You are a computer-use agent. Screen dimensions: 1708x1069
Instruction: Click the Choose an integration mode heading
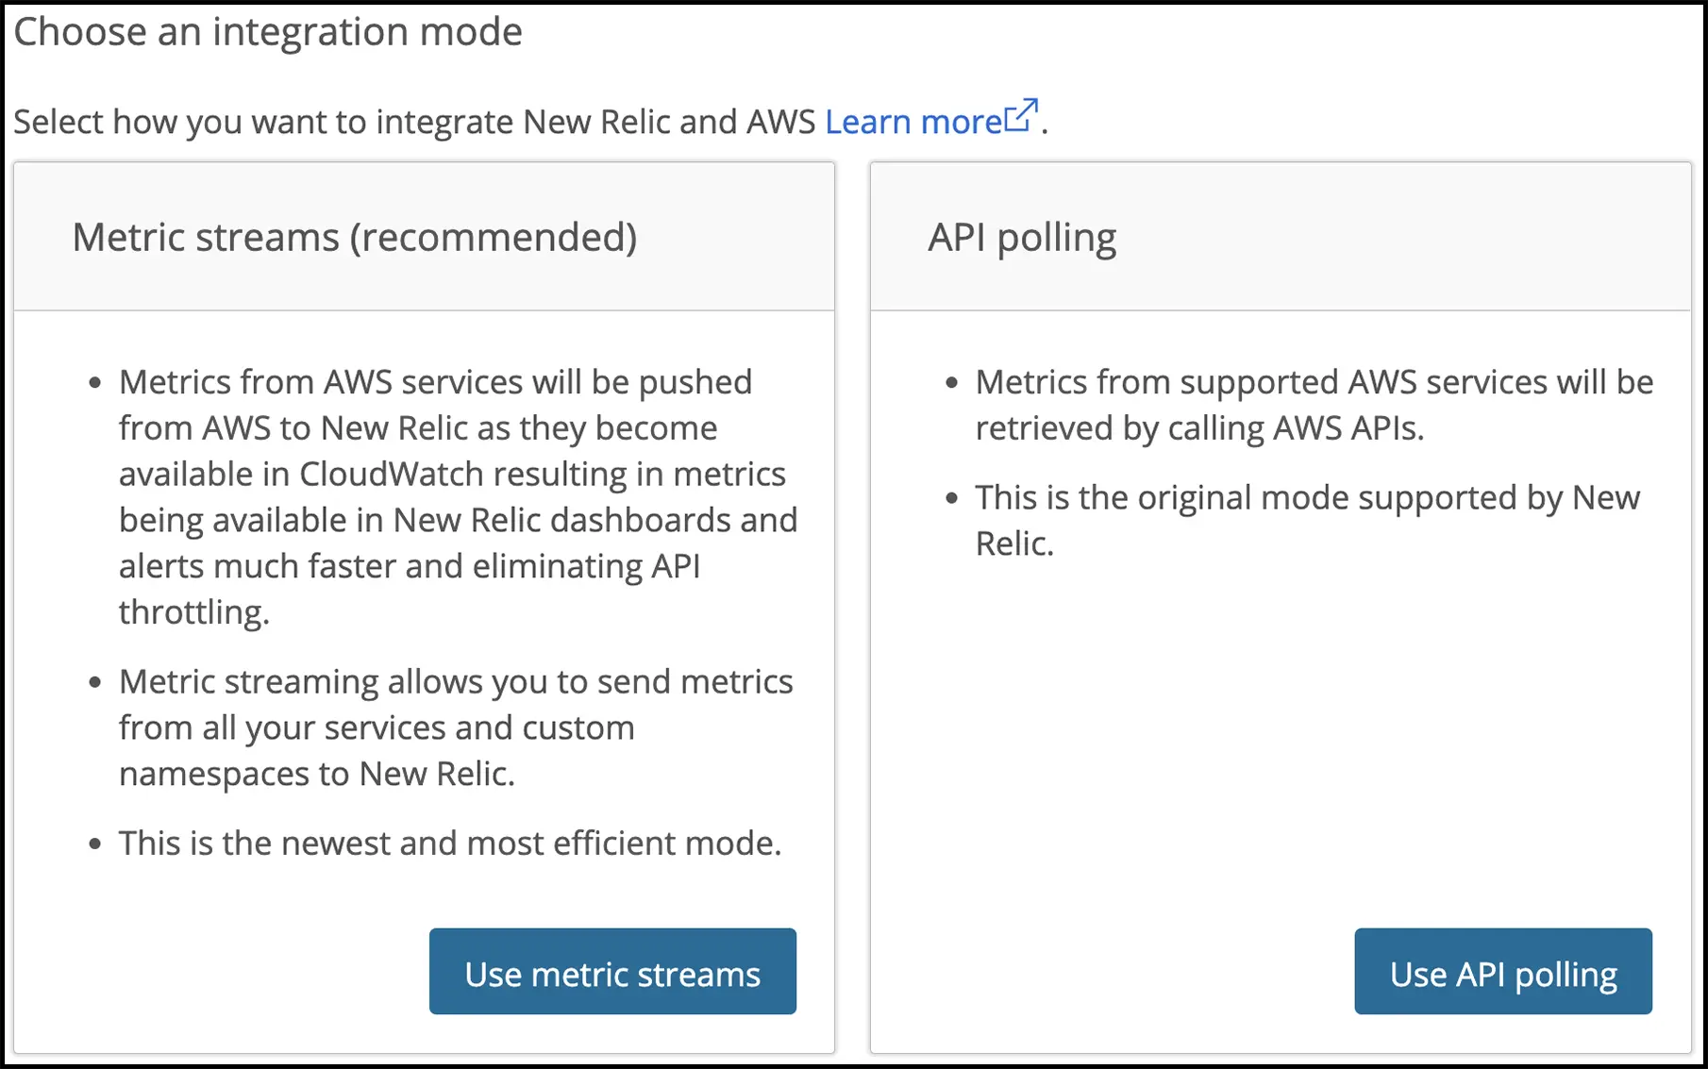point(267,31)
